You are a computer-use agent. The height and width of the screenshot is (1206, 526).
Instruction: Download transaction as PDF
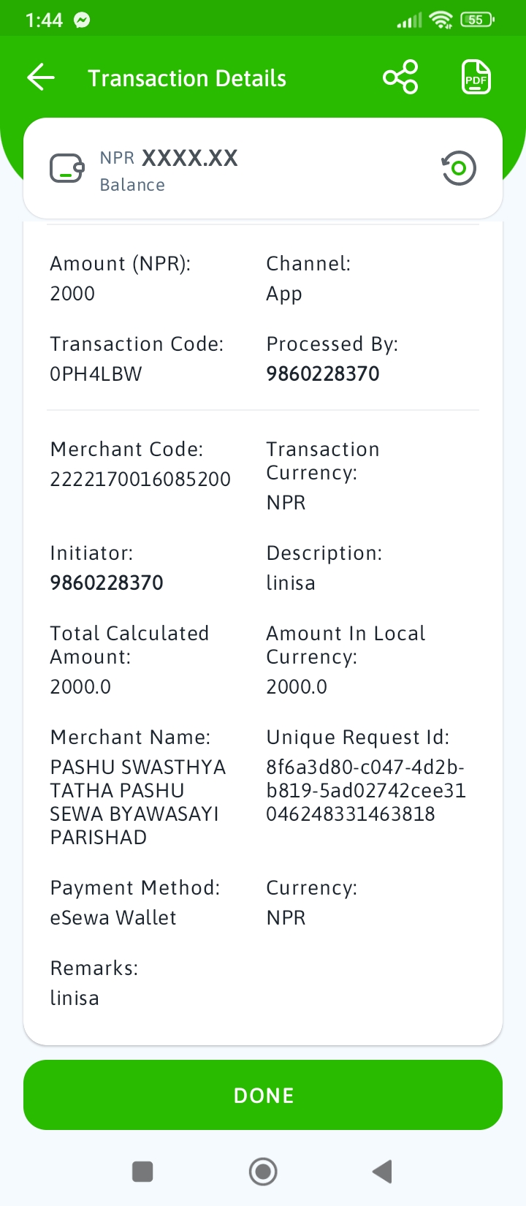pos(476,77)
